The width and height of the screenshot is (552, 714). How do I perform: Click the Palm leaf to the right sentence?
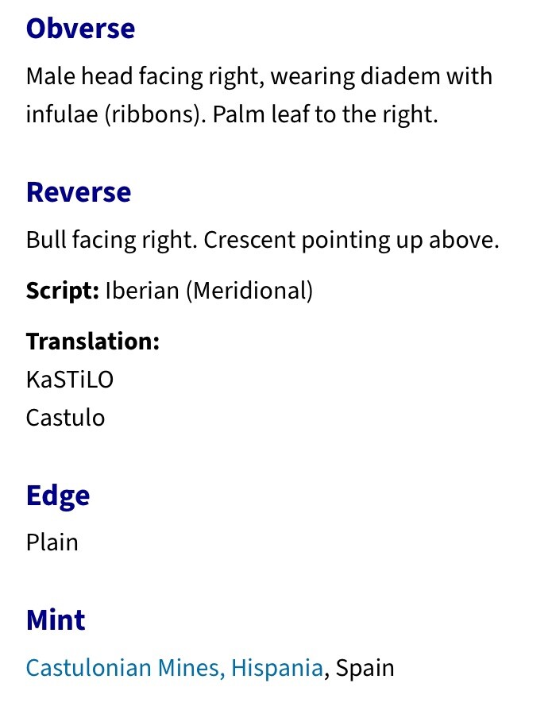click(x=325, y=114)
